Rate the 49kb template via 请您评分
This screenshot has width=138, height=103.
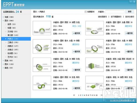[128, 63]
